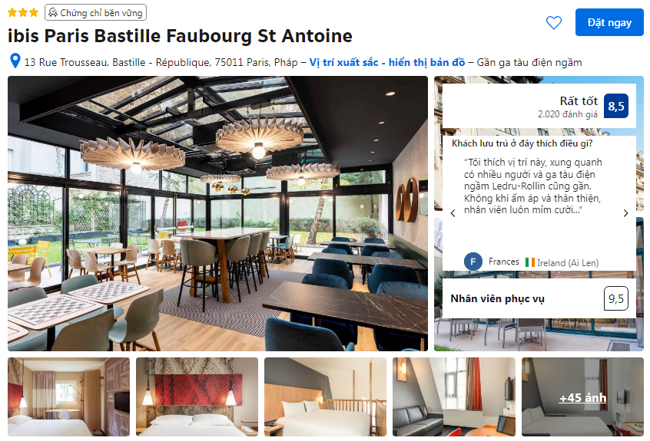
Task: Click the three-star rating icons
Action: coord(23,12)
